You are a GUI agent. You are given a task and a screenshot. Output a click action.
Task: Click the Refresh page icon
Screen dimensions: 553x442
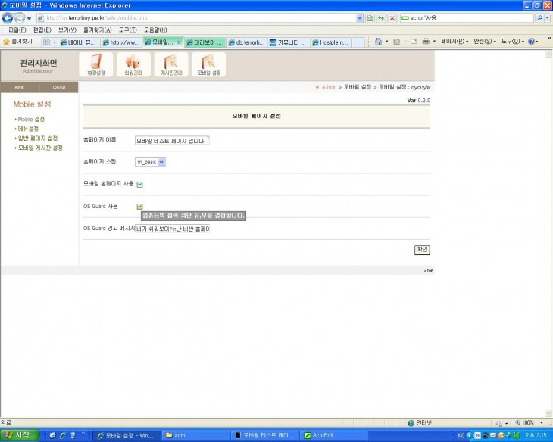pyautogui.click(x=381, y=18)
